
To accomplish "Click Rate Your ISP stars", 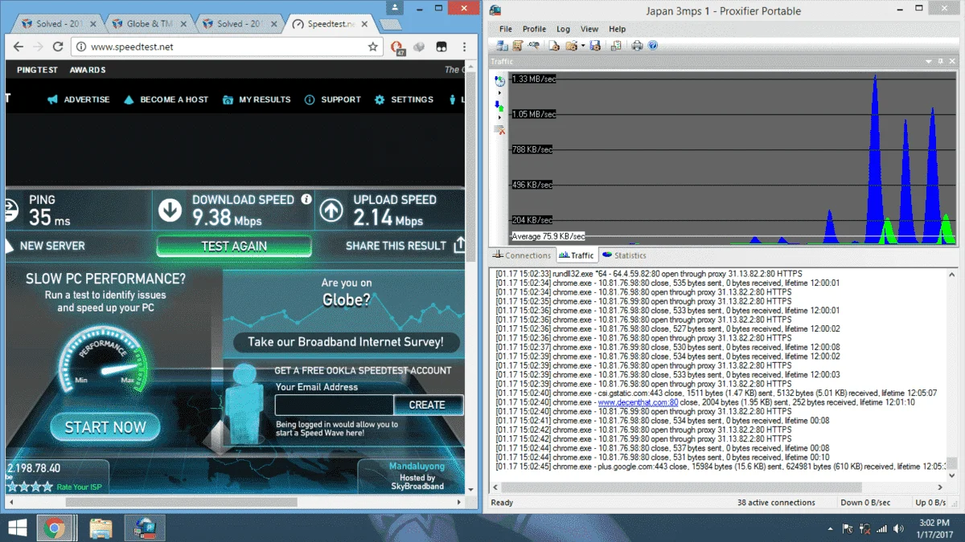I will click(x=30, y=487).
